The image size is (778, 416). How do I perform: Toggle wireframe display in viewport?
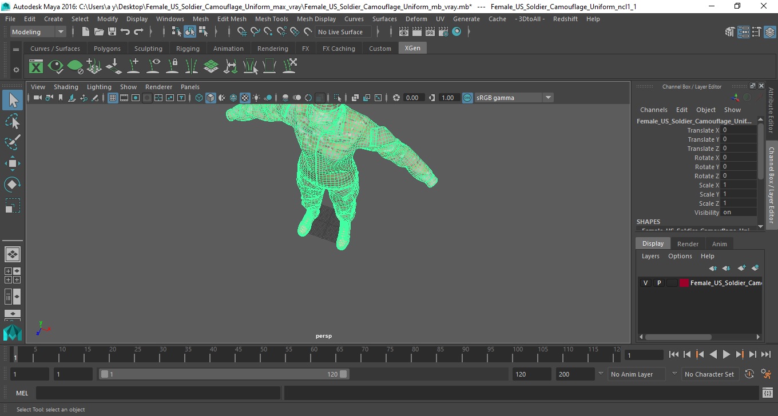click(199, 98)
